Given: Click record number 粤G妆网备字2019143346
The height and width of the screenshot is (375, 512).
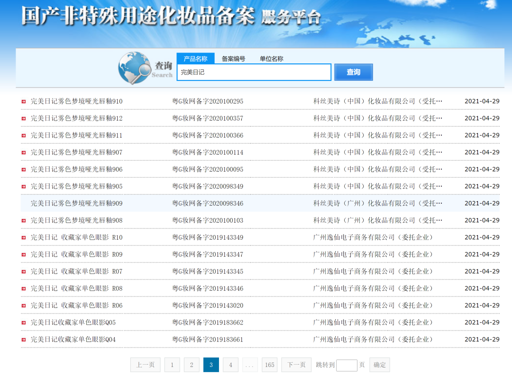Looking at the screenshot, I should tap(208, 288).
